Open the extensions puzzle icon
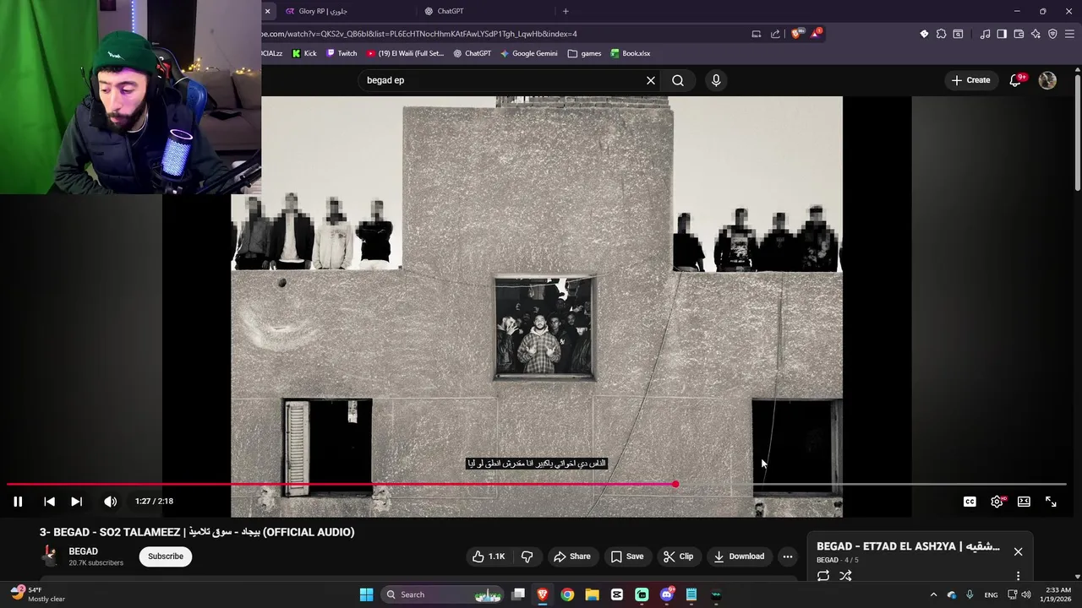The image size is (1082, 608). coord(941,34)
